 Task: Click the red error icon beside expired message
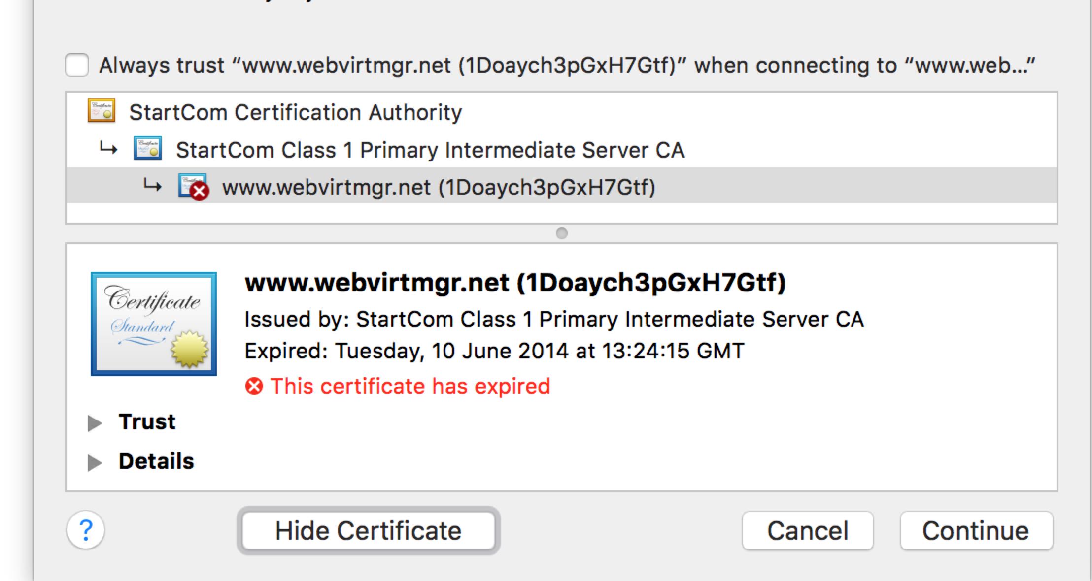(x=254, y=387)
